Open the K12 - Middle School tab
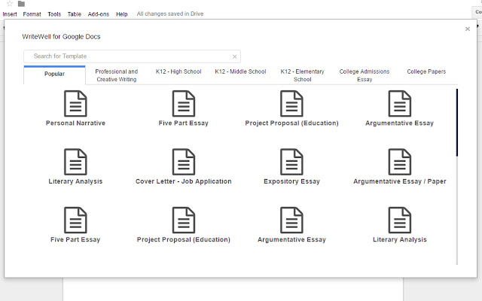The width and height of the screenshot is (482, 301). coord(240,71)
